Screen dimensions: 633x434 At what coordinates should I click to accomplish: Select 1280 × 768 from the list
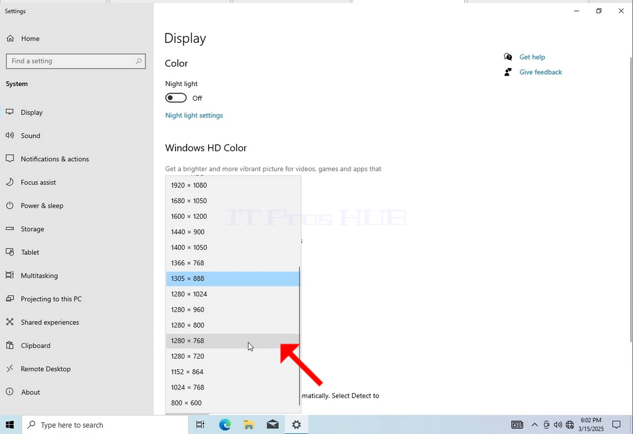click(x=233, y=341)
